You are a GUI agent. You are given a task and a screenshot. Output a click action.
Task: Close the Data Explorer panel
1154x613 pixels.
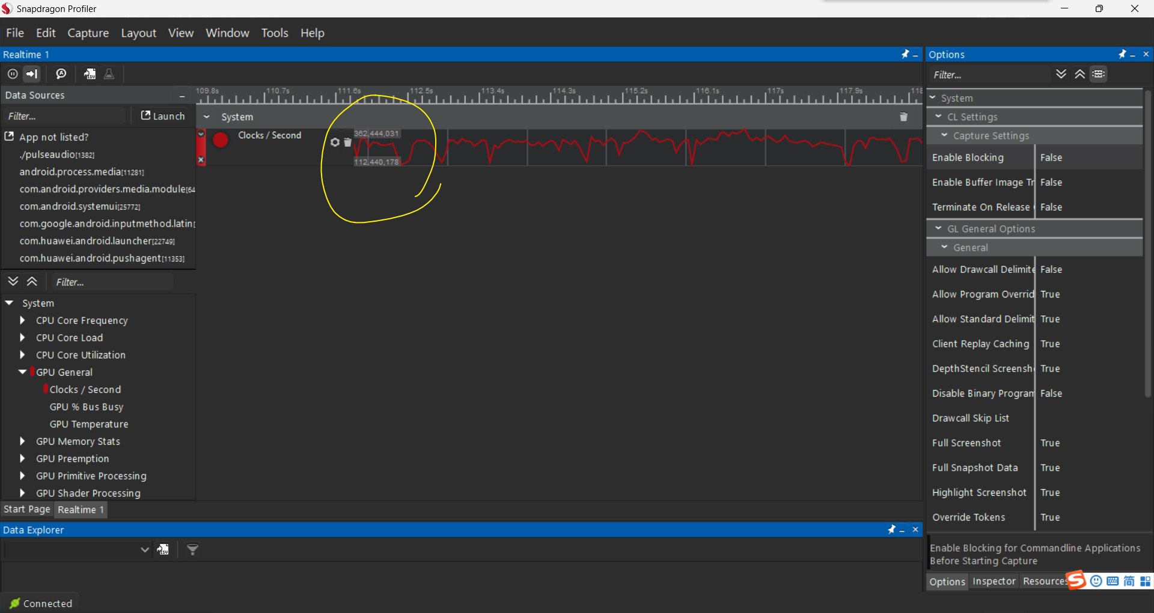915,529
